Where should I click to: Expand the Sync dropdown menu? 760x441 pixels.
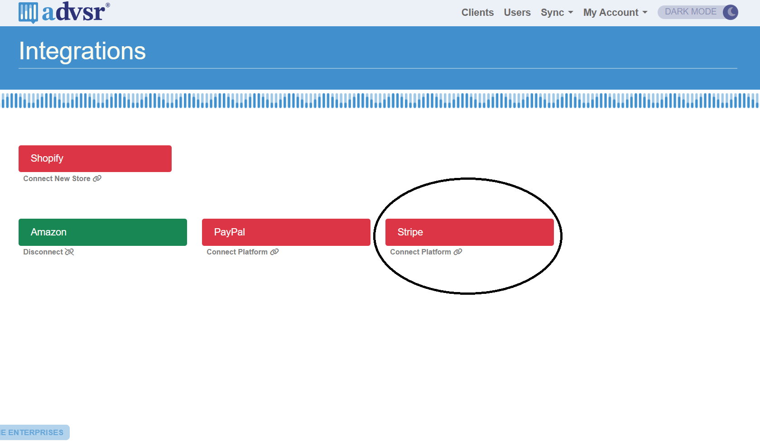coord(557,13)
